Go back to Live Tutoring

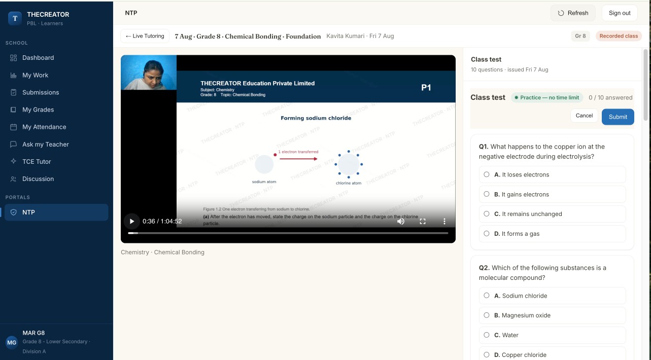(x=145, y=36)
